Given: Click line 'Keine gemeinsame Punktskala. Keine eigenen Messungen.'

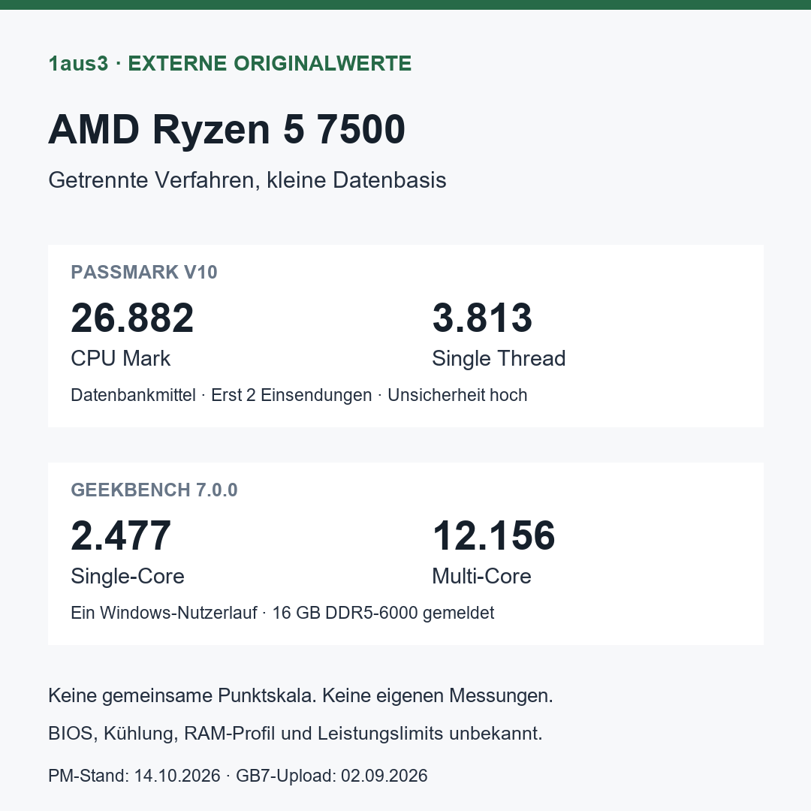Looking at the screenshot, I should 300,695.
